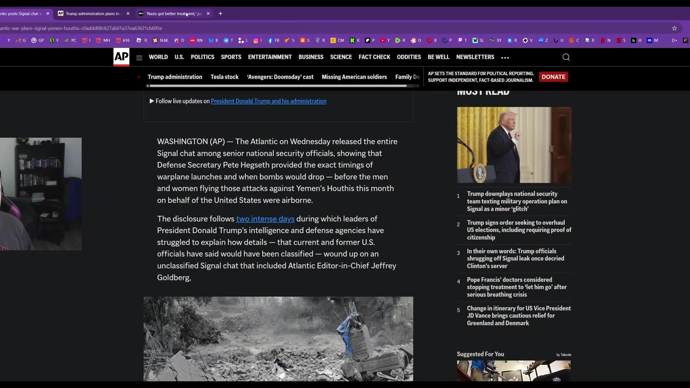
Task: Close the 'Nazis got better treatment' tab
Action: pos(208,13)
